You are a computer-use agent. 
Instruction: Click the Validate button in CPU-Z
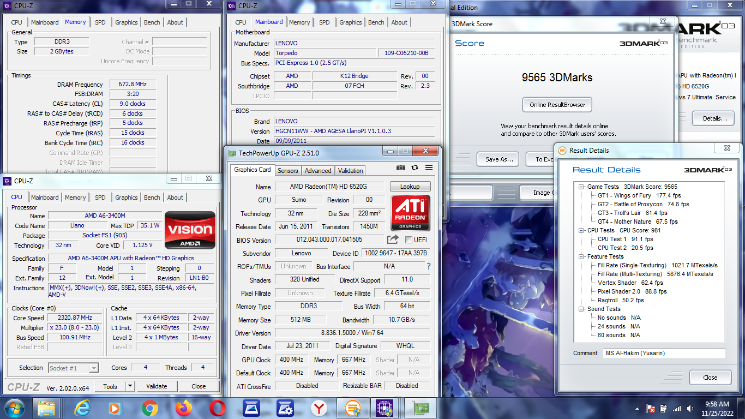coord(157,386)
